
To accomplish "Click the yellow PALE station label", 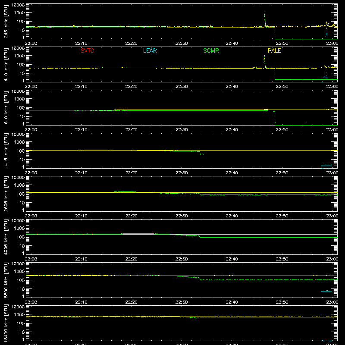I will [274, 50].
